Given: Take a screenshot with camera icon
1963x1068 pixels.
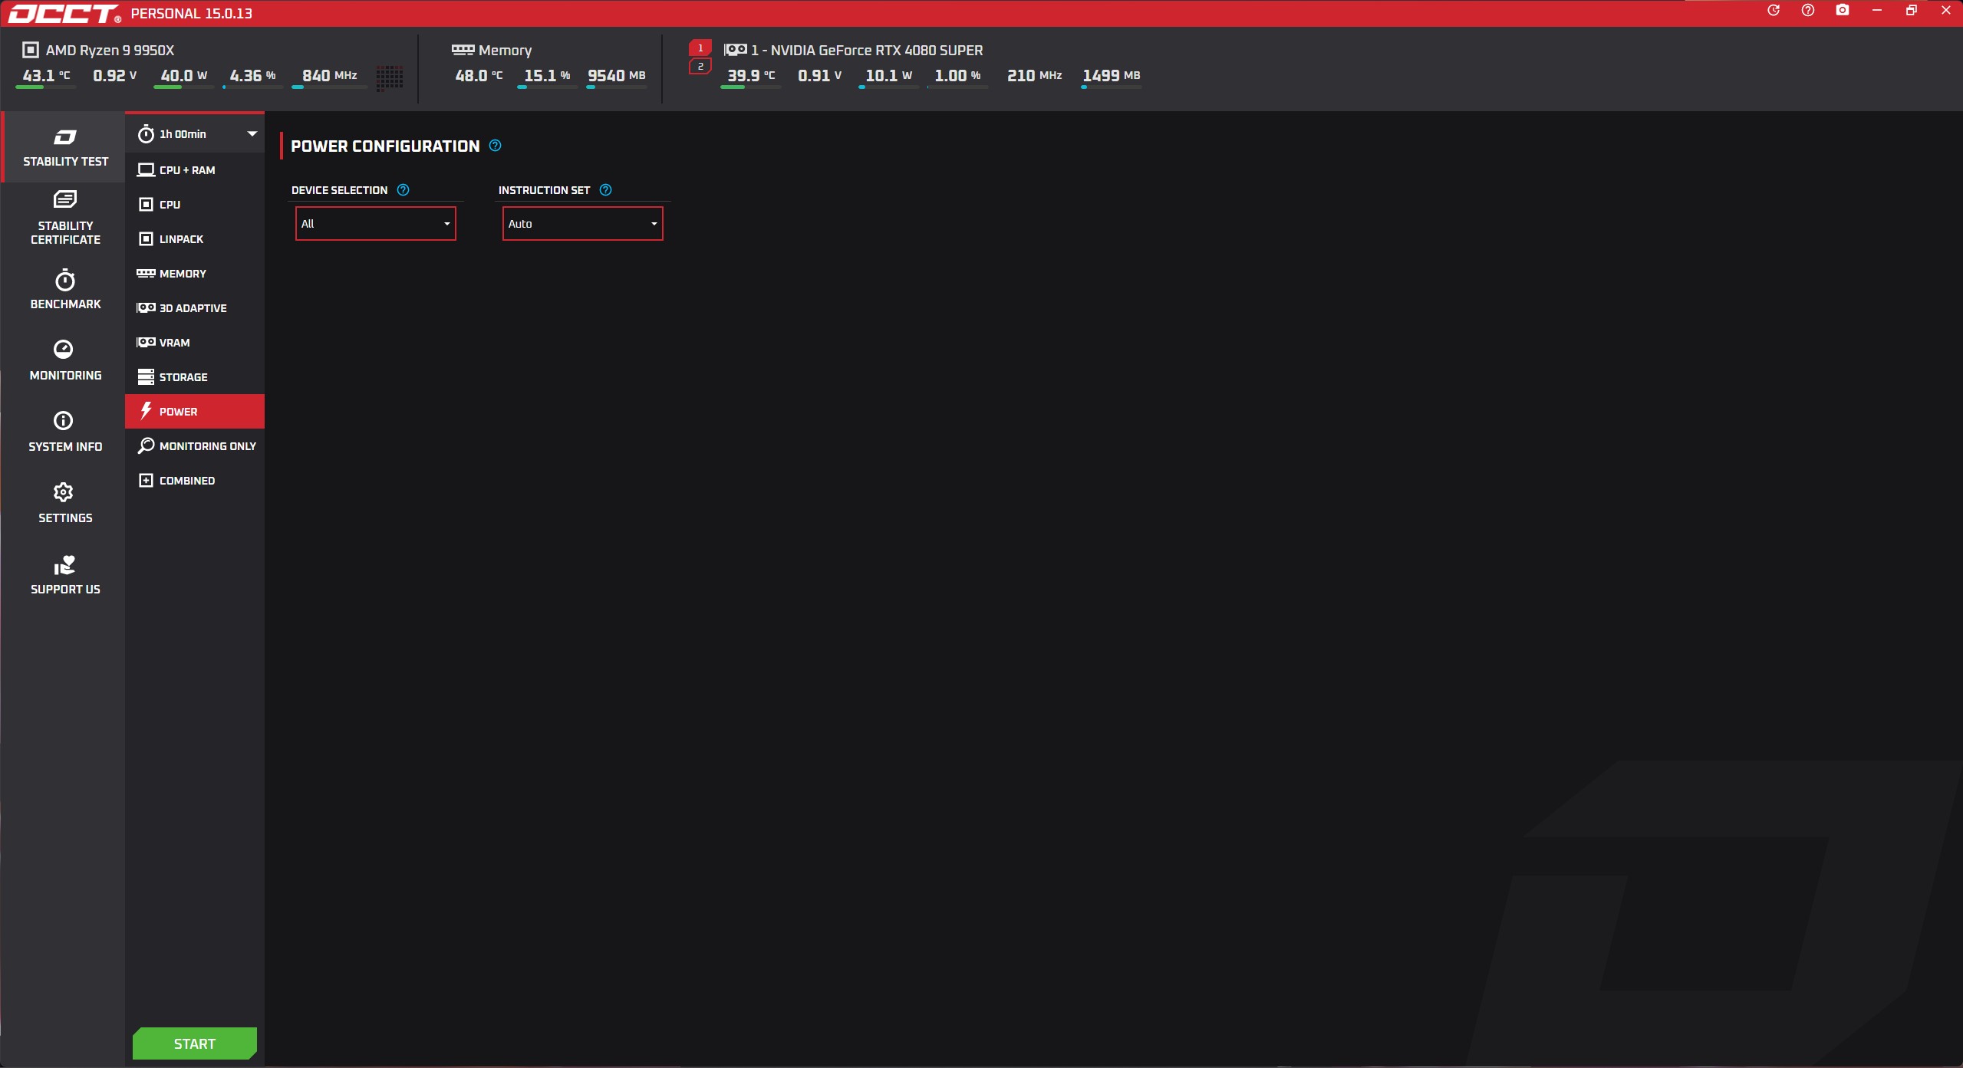Looking at the screenshot, I should 1843,11.
